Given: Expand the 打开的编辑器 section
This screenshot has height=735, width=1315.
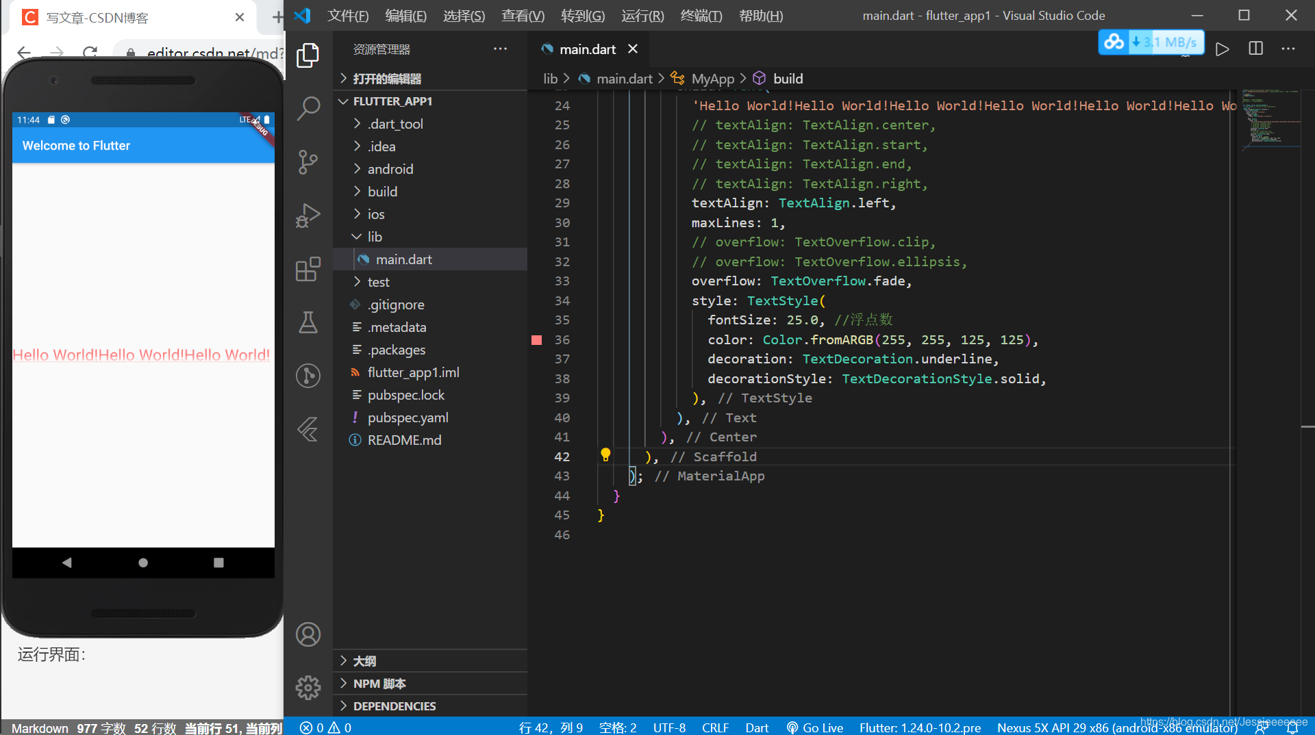Looking at the screenshot, I should (x=430, y=79).
